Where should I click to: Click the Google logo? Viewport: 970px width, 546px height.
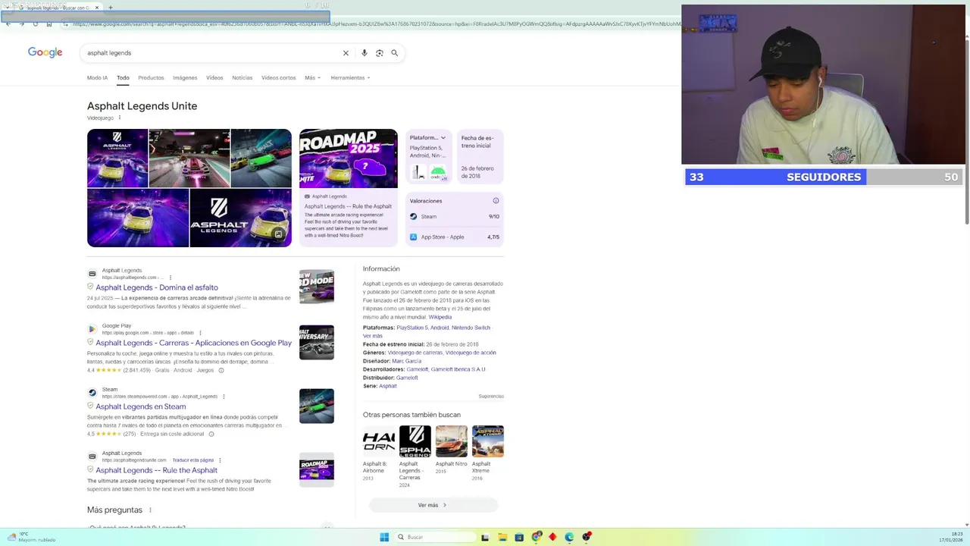point(45,52)
